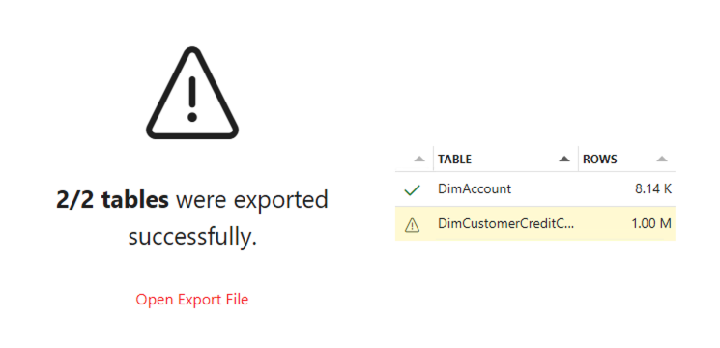Click the bold "2/2 tables" text

112,200
